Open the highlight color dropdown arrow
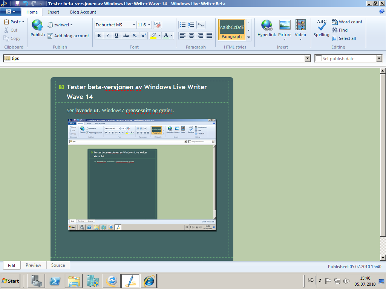Image resolution: width=386 pixels, height=289 pixels. click(x=159, y=36)
